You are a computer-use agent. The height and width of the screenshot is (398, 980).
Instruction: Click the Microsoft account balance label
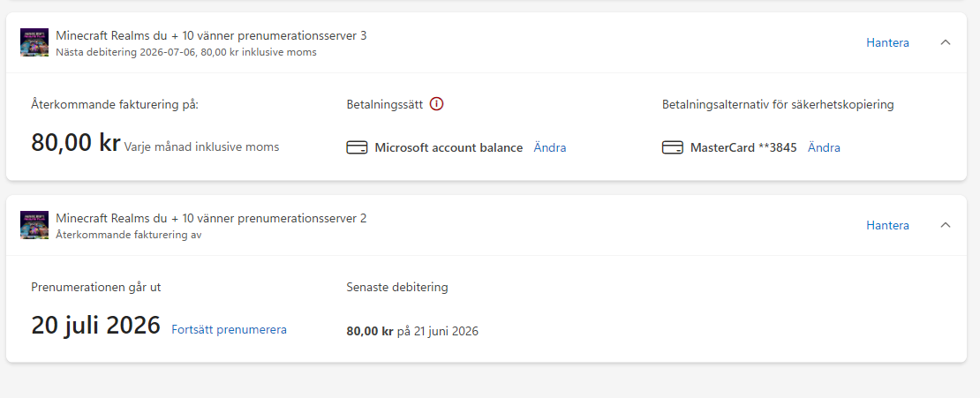[x=449, y=148]
